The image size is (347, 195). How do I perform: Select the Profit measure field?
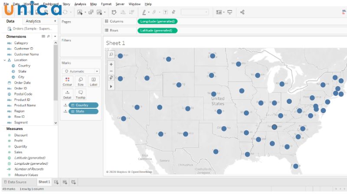click(x=18, y=141)
